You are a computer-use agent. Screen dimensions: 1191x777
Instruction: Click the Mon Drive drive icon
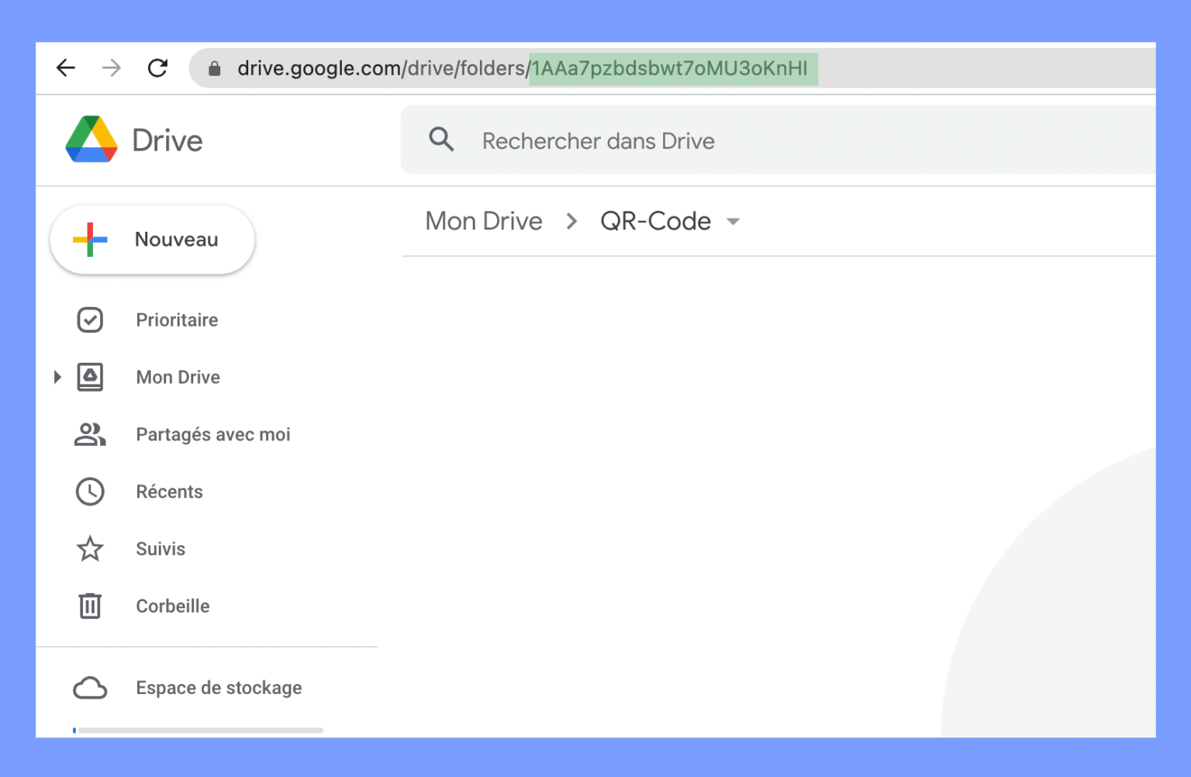[90, 377]
